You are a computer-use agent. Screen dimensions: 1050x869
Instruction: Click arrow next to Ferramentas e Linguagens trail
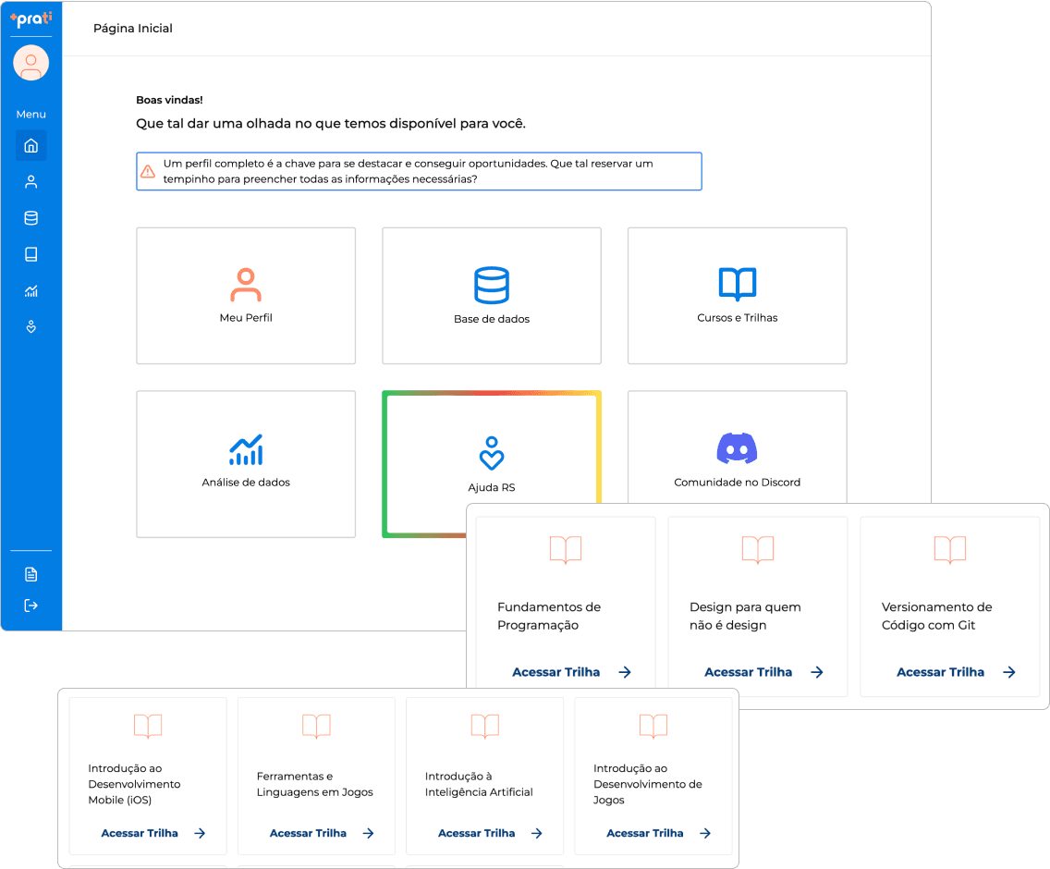pos(368,833)
